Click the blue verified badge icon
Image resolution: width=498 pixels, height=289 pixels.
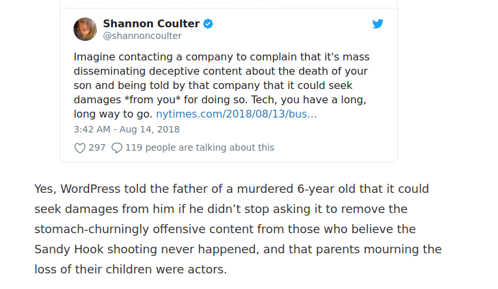tap(209, 24)
